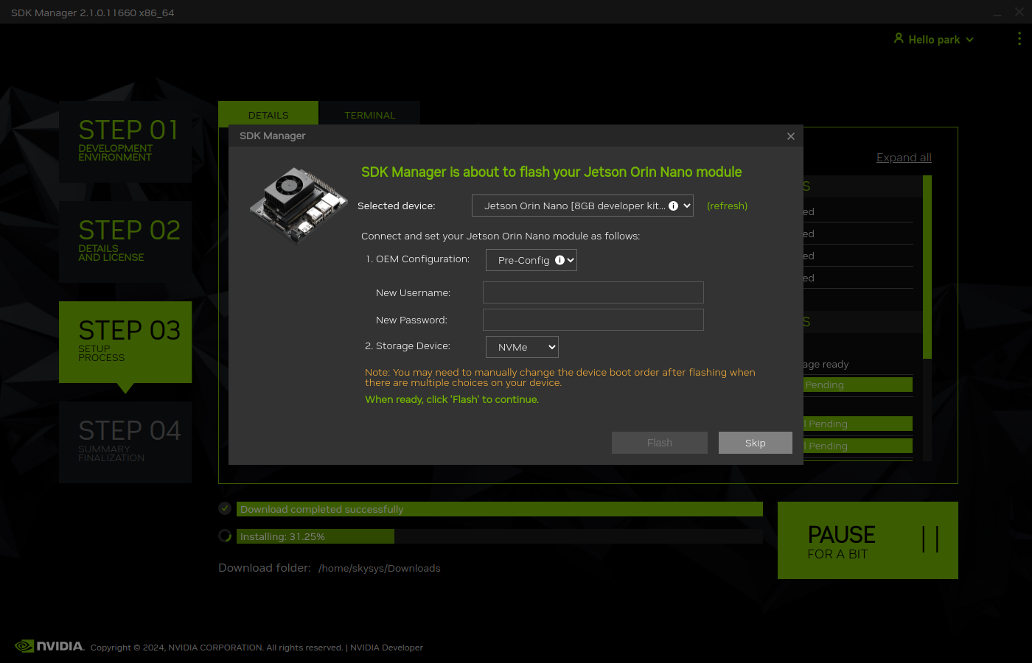
Task: Click the boot order note text
Action: point(560,377)
